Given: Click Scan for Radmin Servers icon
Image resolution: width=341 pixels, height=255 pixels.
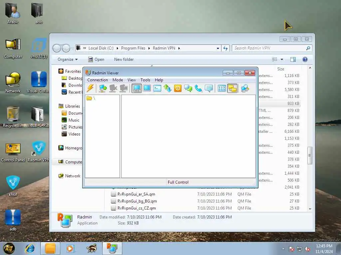Looking at the screenshot, I should pos(245,88).
